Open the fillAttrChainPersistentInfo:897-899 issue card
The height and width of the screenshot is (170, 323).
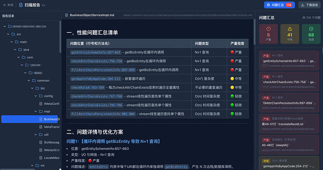pyautogui.click(x=289, y=103)
